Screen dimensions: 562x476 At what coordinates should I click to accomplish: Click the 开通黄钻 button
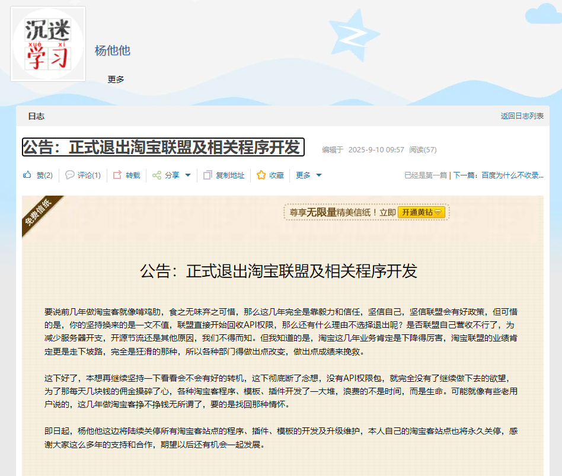(x=421, y=212)
